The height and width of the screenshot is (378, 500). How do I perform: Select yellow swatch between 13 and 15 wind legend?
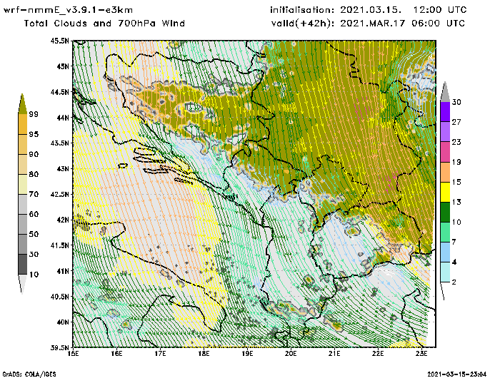[445, 192]
